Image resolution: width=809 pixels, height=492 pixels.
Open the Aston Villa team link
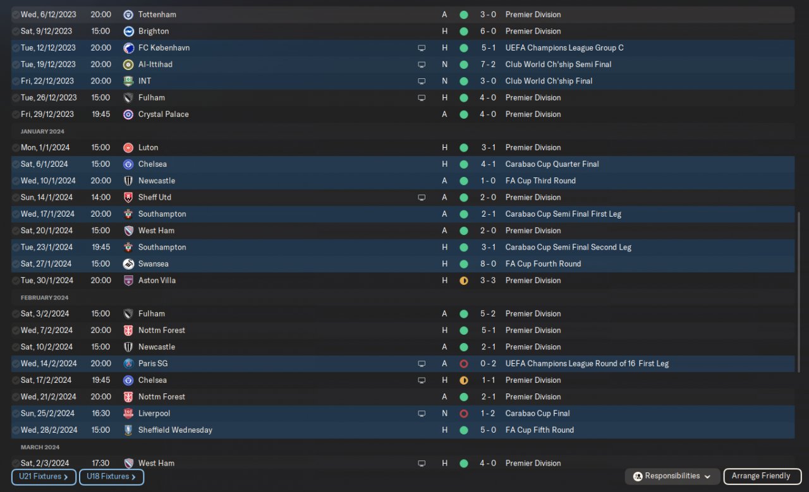click(157, 280)
